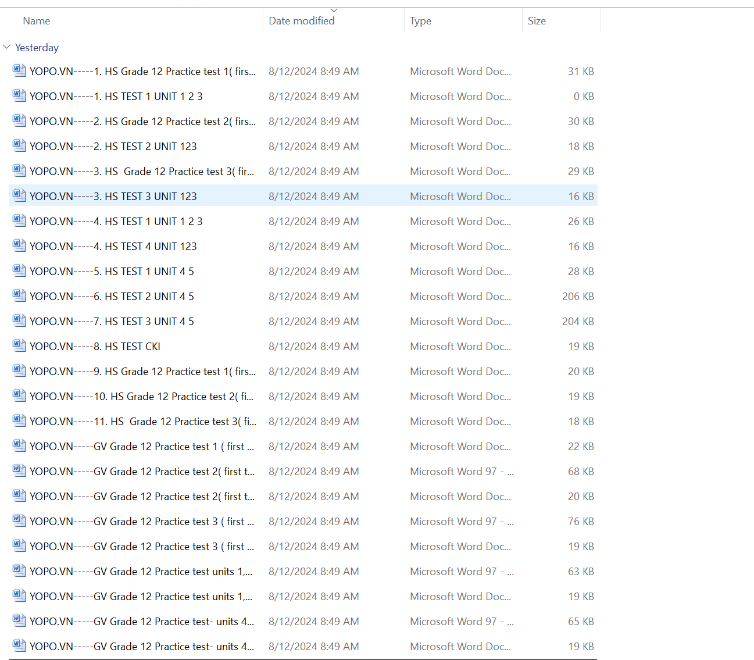Sort by the Date modified column header
Image resolution: width=754 pixels, height=660 pixels.
tap(301, 21)
